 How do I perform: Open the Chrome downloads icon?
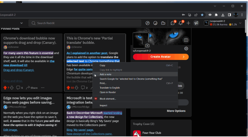[x=223, y=15]
